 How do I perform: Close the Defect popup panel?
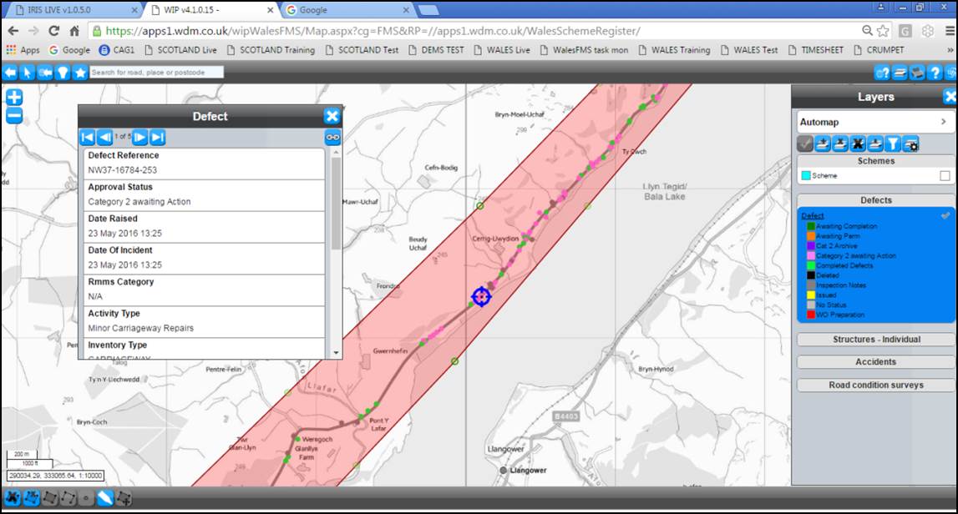coord(332,117)
